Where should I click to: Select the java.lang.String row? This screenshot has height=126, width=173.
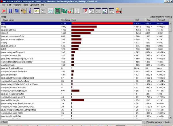[85, 30]
